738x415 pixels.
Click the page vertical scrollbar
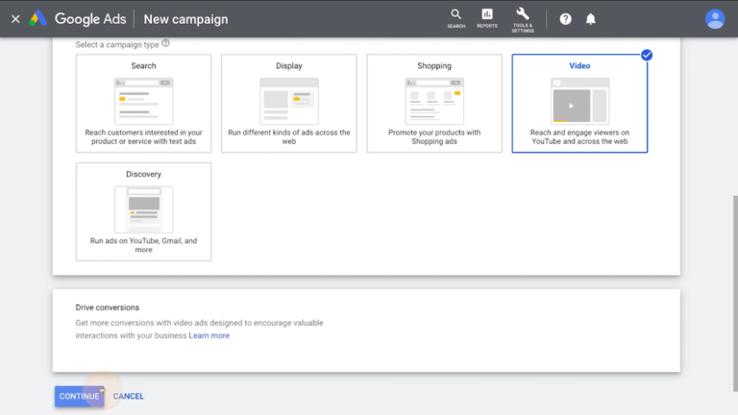[735, 294]
